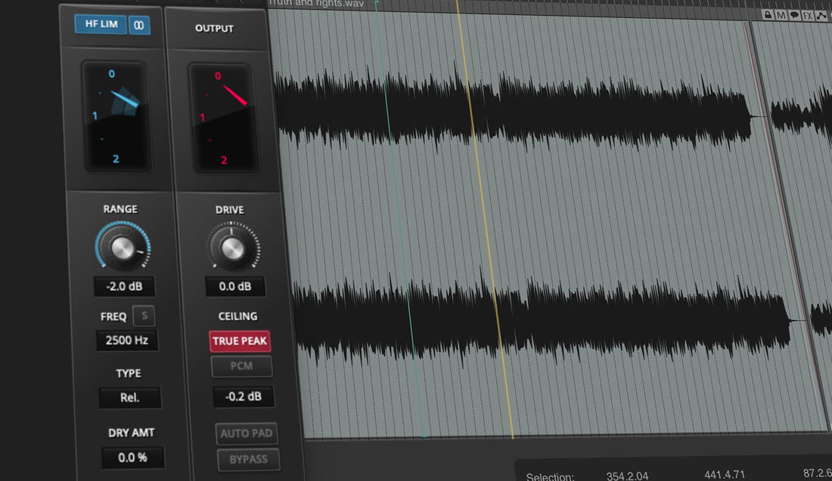Click the red OUTPUT gain reduction meter
The height and width of the screenshot is (481, 832).
223,119
